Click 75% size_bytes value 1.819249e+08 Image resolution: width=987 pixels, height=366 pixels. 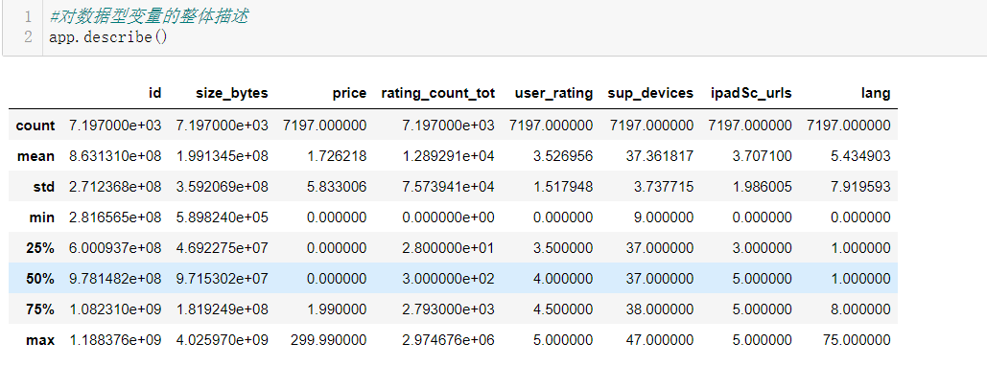(223, 310)
